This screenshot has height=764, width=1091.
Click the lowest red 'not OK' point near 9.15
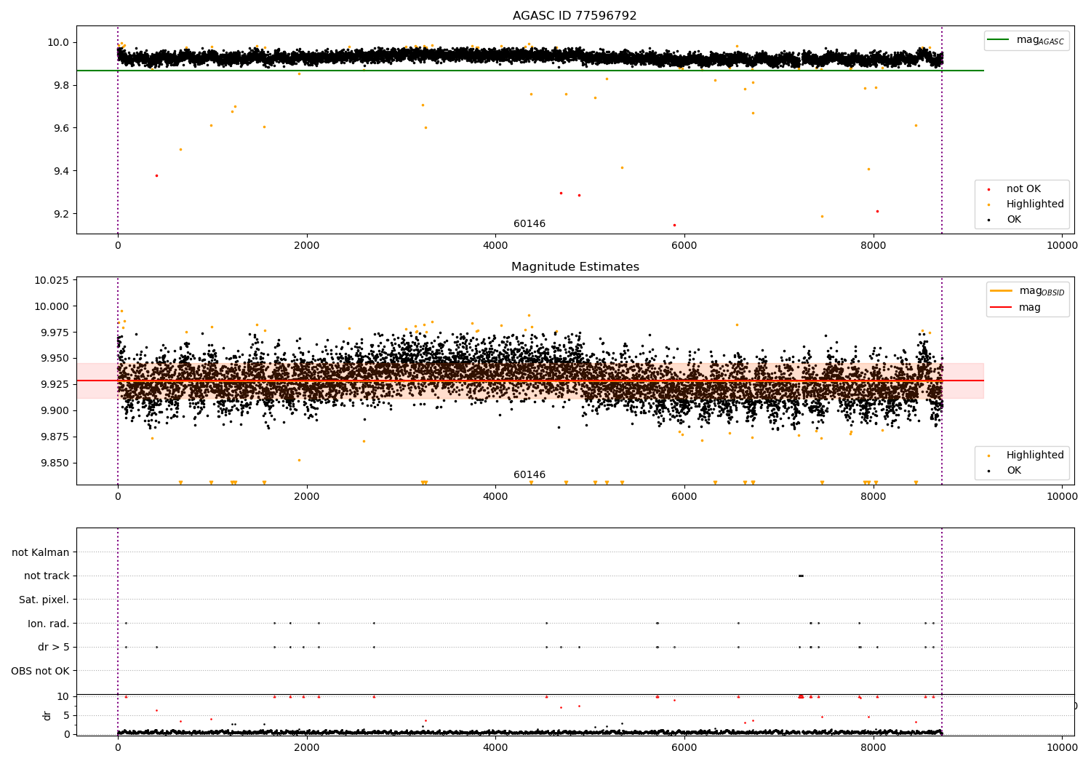(674, 225)
